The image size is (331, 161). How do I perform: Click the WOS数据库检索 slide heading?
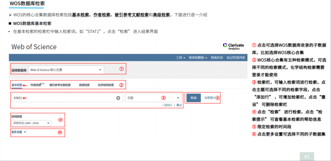click(x=27, y=4)
